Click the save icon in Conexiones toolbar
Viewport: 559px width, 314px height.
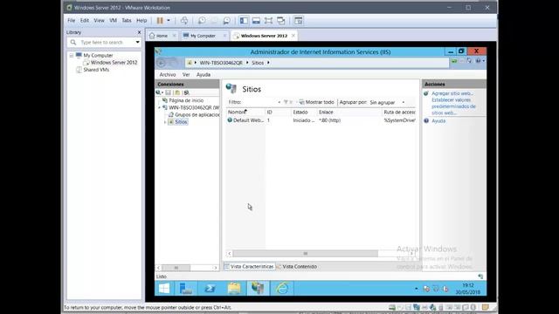pyautogui.click(x=169, y=92)
